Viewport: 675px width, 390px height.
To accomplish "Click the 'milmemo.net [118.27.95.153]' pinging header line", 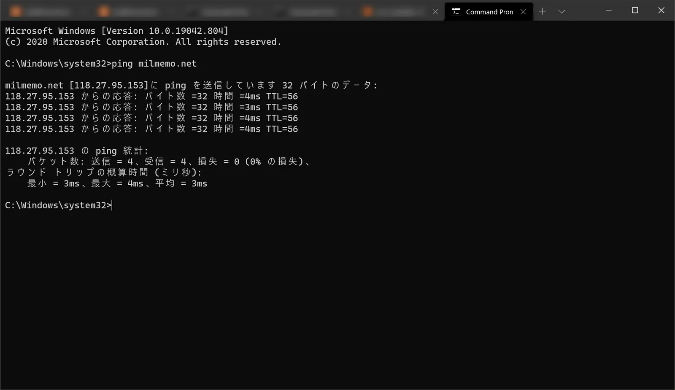I will [191, 85].
